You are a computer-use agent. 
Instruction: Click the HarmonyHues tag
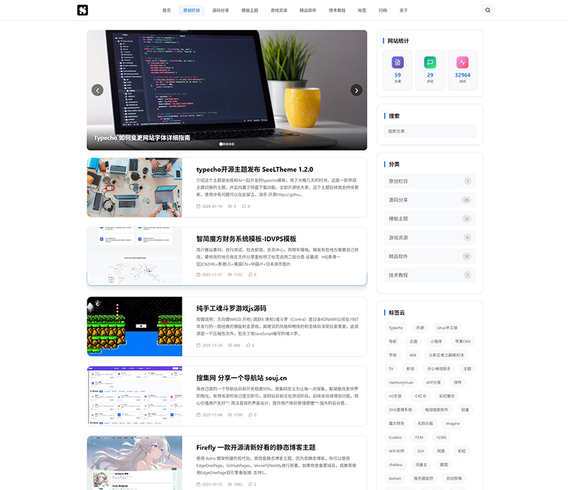[401, 382]
